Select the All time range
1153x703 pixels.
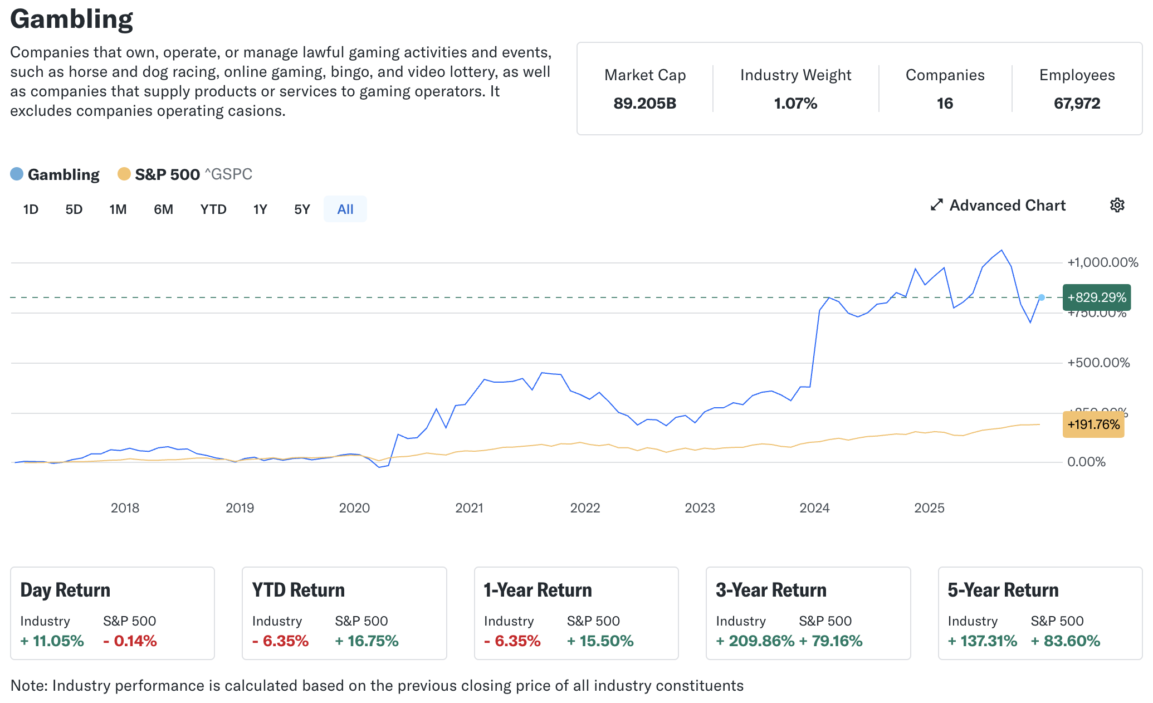(345, 209)
